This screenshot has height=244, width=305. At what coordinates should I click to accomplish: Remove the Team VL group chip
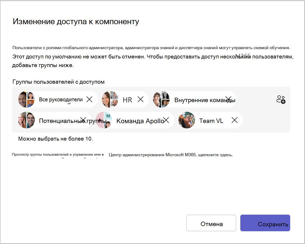coord(235,120)
